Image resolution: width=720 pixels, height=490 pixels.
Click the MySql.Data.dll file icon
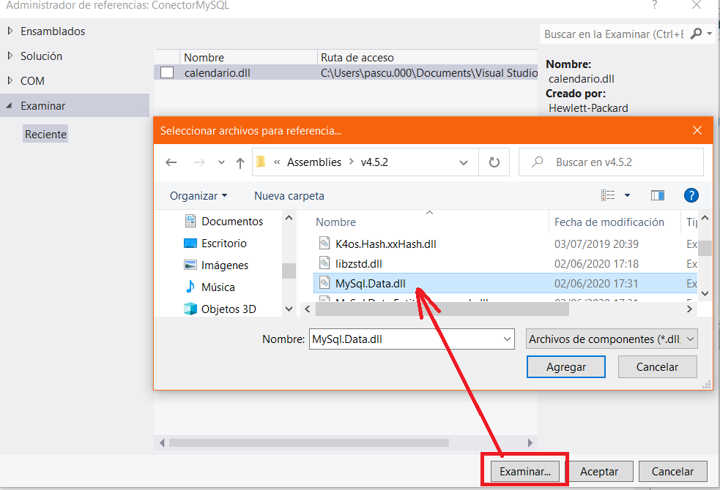click(x=324, y=283)
